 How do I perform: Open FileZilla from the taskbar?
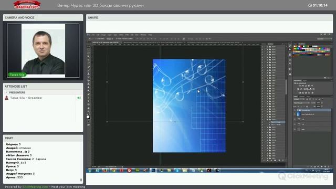click(x=129, y=170)
